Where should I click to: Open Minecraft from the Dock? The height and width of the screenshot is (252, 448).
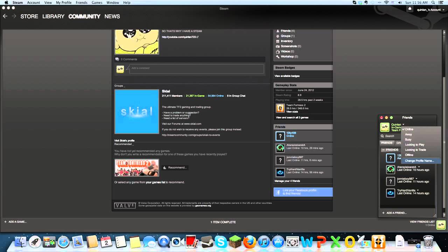235,242
